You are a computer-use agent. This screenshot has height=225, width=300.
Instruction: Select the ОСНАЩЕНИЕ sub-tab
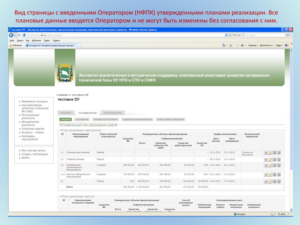tap(82, 120)
